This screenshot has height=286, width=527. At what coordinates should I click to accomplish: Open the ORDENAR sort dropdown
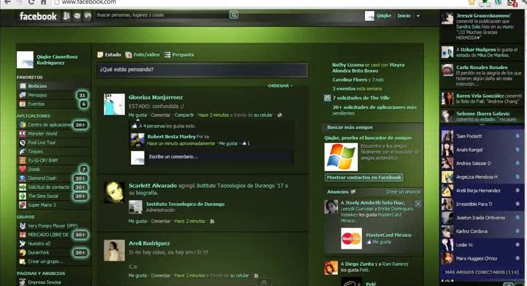pyautogui.click(x=280, y=86)
